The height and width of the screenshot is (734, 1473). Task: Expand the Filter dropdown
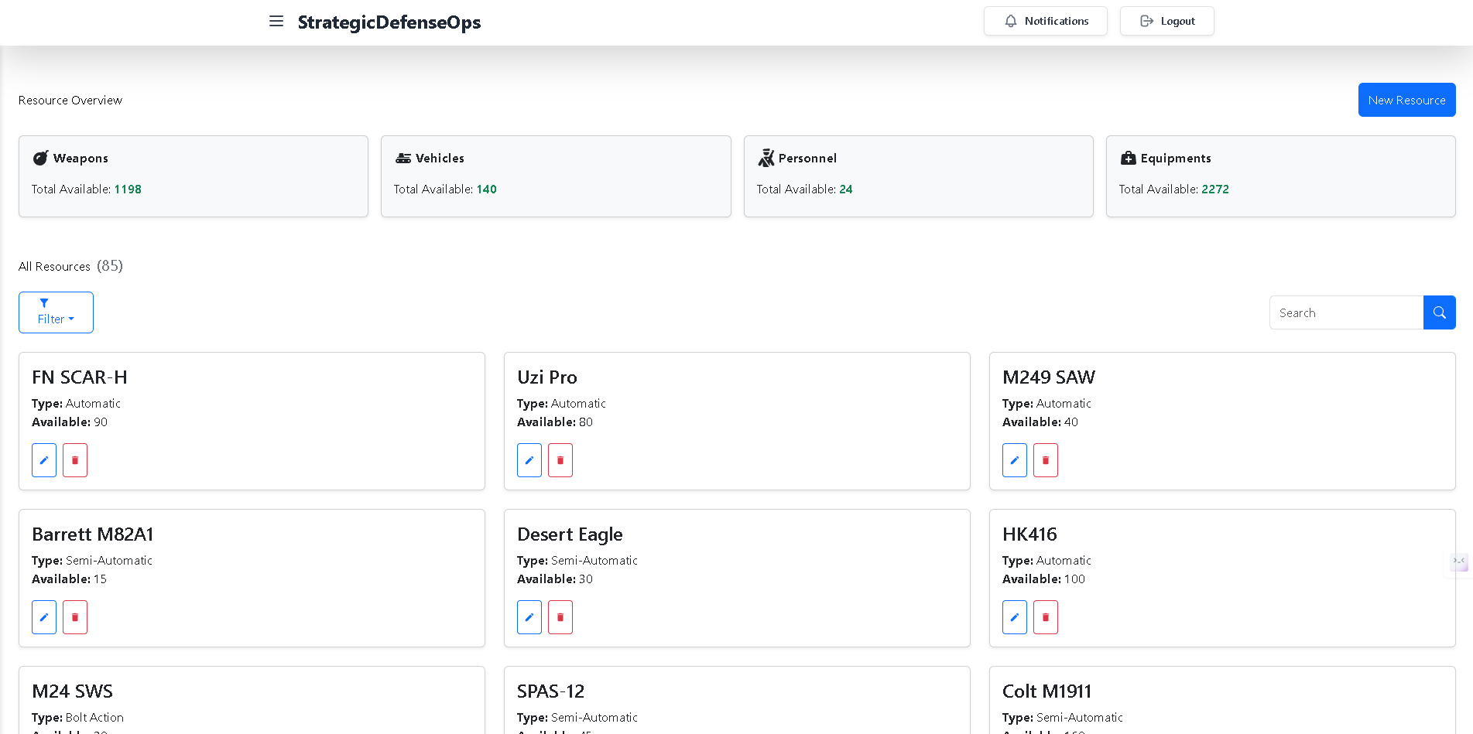(56, 312)
